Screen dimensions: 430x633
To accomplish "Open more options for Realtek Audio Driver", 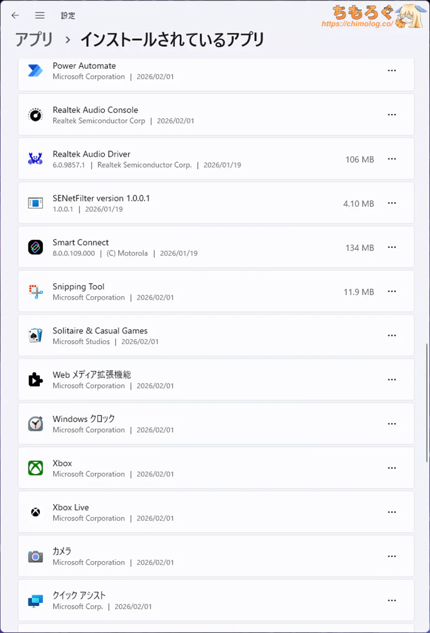I will tap(392, 159).
